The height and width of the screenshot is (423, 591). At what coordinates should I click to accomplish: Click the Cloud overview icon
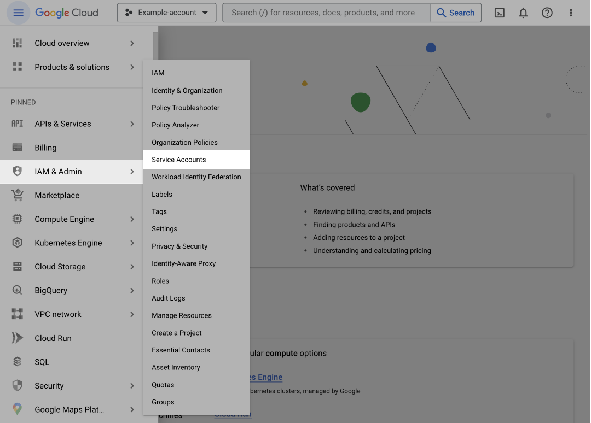[x=18, y=43]
